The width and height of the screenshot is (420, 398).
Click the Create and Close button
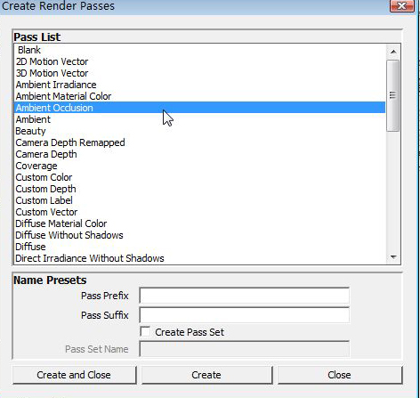coord(74,375)
